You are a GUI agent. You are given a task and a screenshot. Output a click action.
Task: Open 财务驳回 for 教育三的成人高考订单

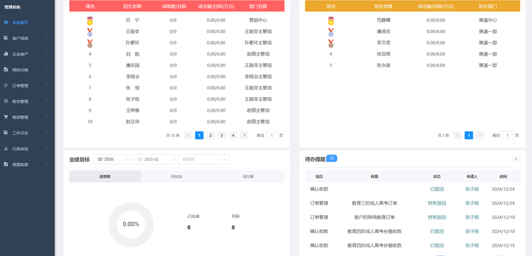pyautogui.click(x=437, y=203)
